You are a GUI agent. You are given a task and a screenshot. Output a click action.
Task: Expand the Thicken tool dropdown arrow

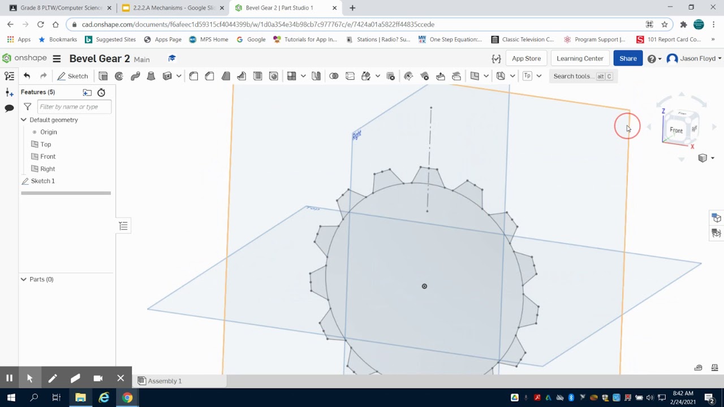tap(179, 76)
